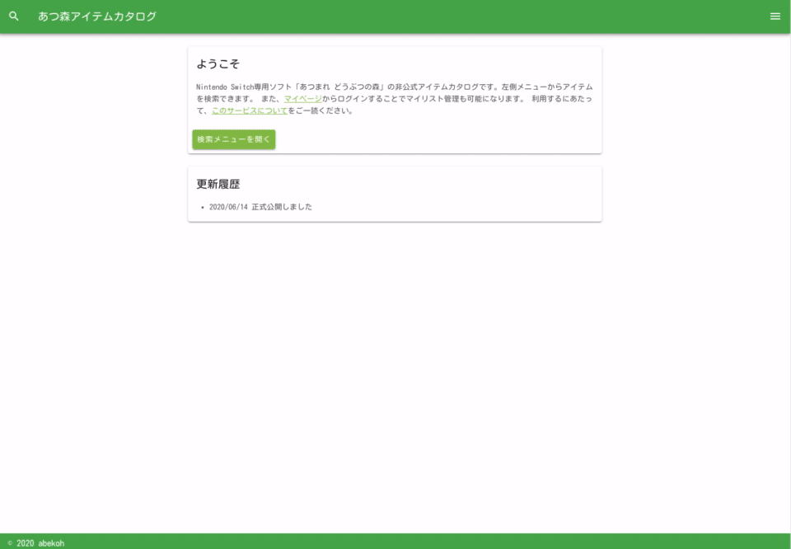The image size is (791, 549).
Task: Select the 更新履歴 heading
Action: [x=219, y=184]
